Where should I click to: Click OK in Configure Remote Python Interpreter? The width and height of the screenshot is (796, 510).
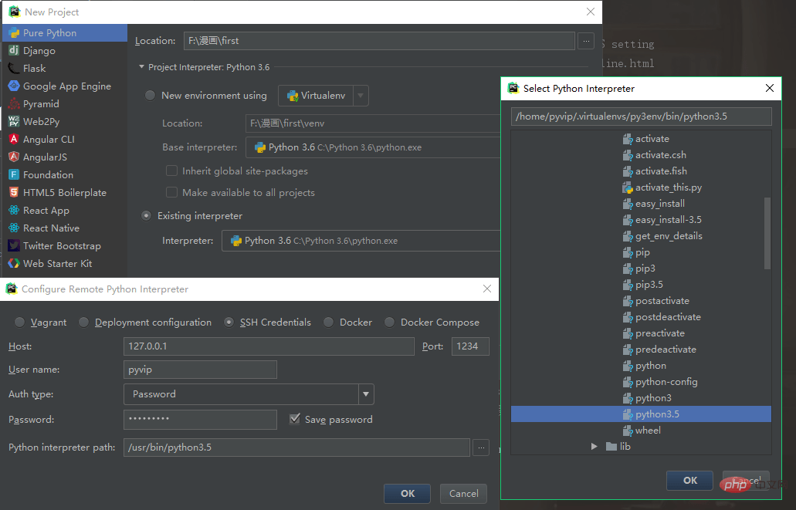point(407,493)
